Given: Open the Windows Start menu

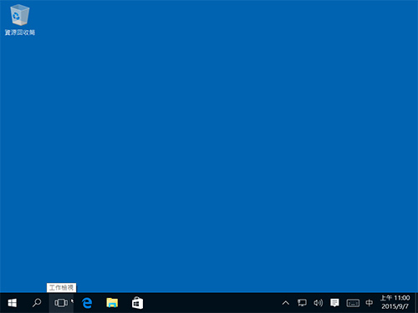Looking at the screenshot, I should tap(13, 303).
